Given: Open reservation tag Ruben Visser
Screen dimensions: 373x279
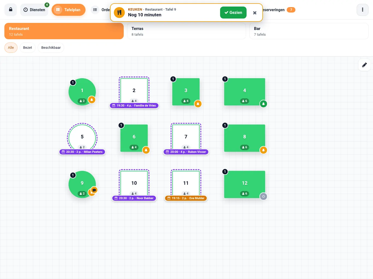Looking at the screenshot, I should (x=186, y=152).
